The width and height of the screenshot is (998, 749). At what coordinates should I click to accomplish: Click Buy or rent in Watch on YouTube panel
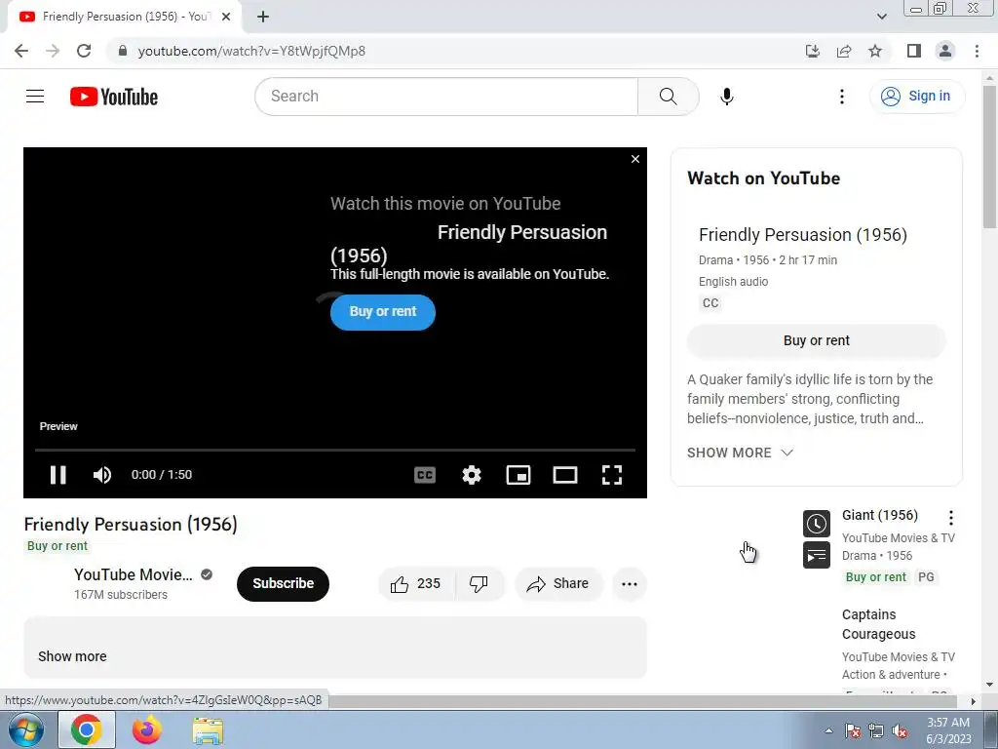tap(816, 340)
